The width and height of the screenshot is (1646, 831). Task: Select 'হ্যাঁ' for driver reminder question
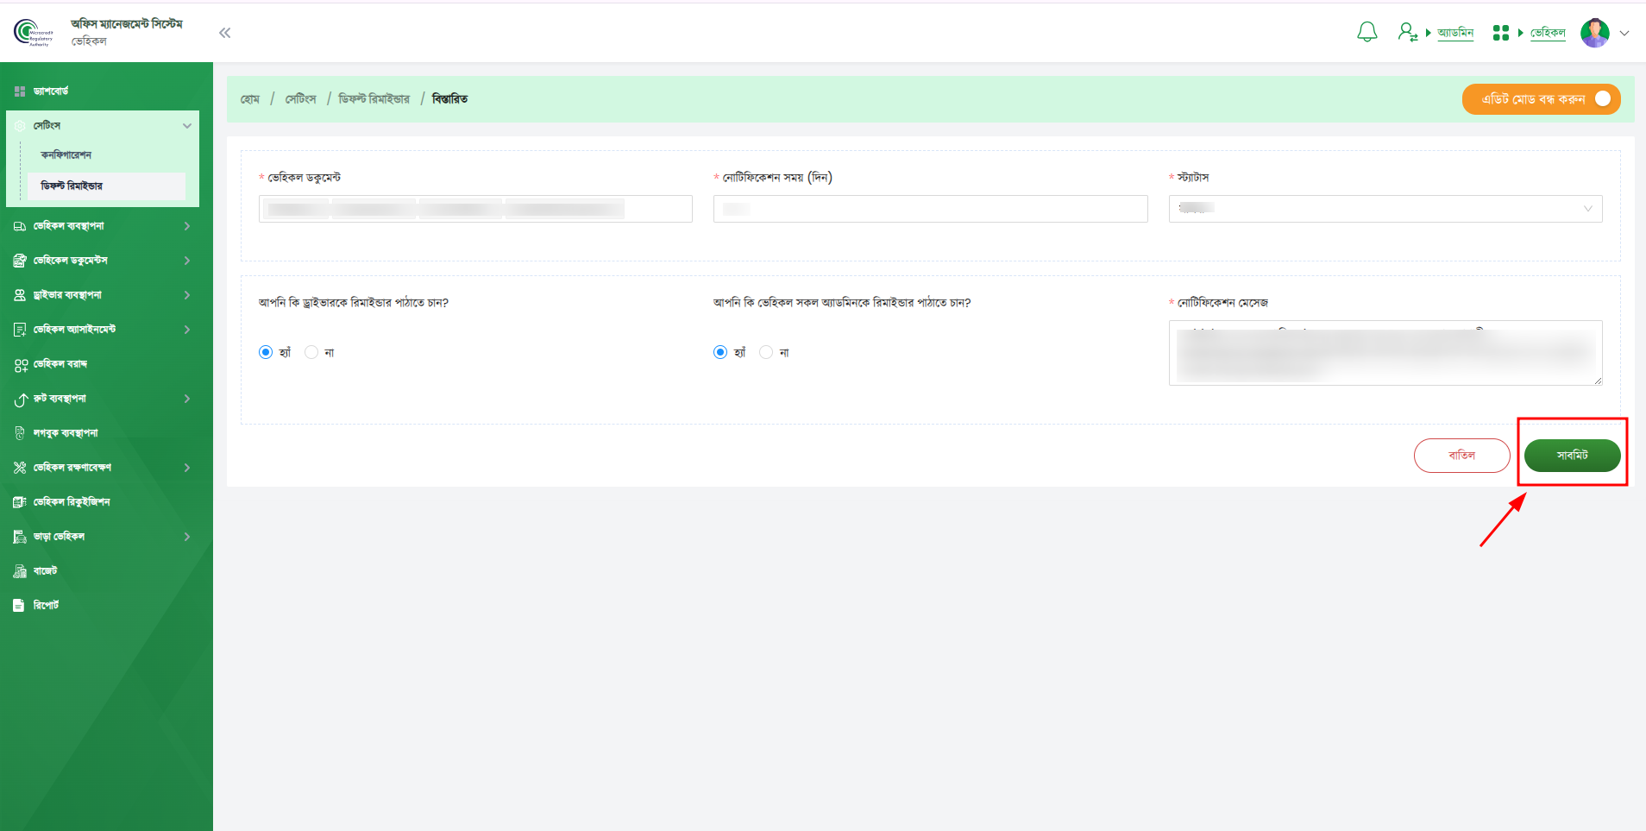tap(266, 352)
